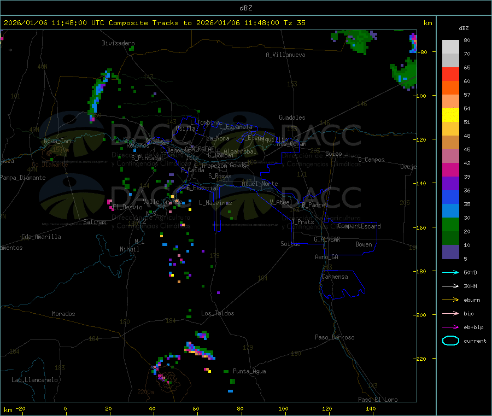The width and height of the screenshot is (492, 416).
Task: Click the G_Campos label
Action: click(x=371, y=160)
